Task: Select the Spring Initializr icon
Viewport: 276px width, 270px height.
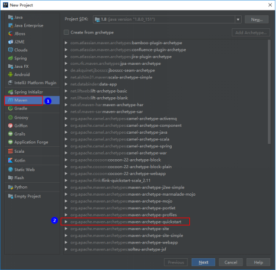Action: (x=11, y=92)
